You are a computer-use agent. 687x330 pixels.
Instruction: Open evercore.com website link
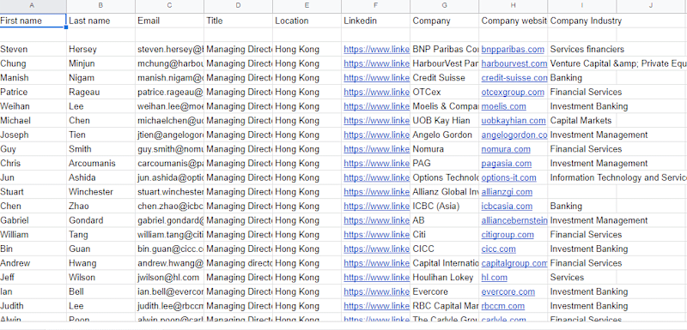tap(508, 292)
